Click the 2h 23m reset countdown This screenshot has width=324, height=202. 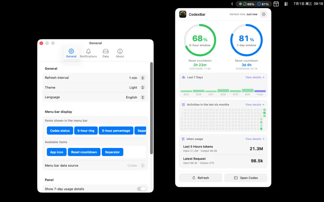pos(200,65)
